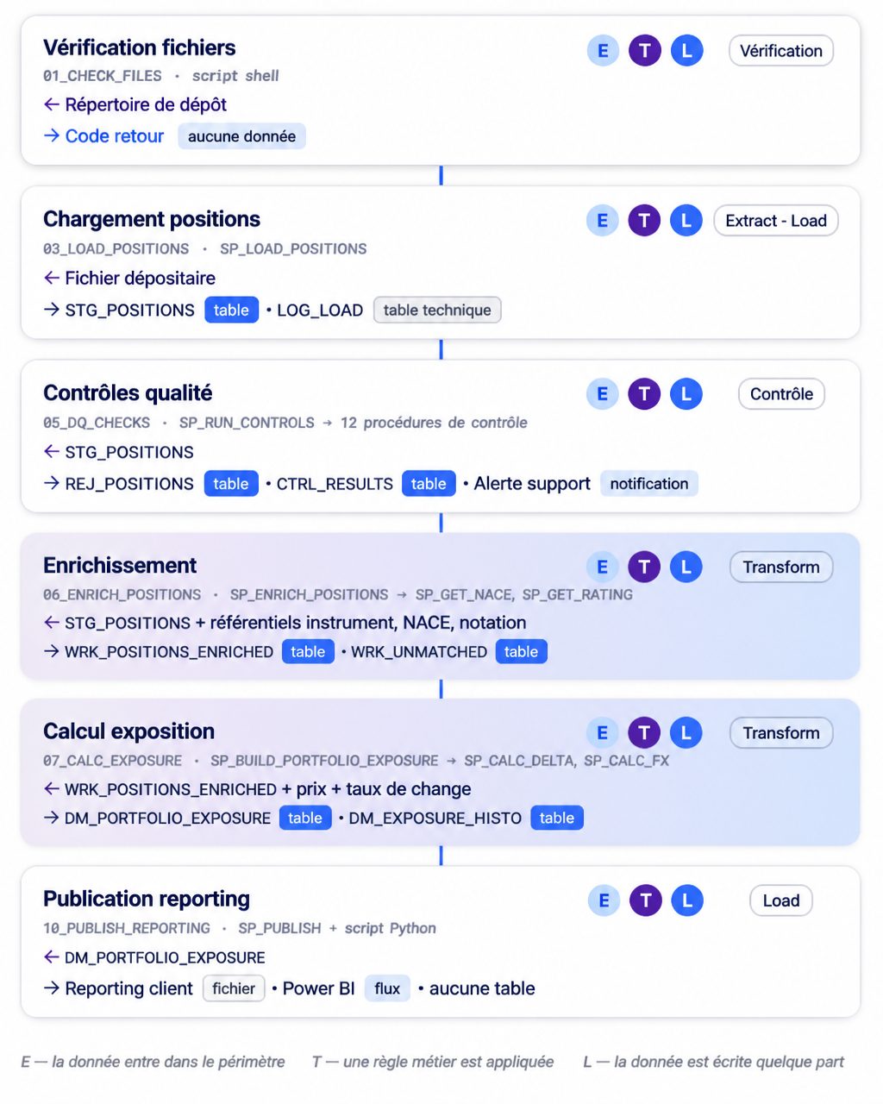Click the Load pill on Publication reporting
Image resolution: width=883 pixels, height=1104 pixels.
click(x=781, y=900)
